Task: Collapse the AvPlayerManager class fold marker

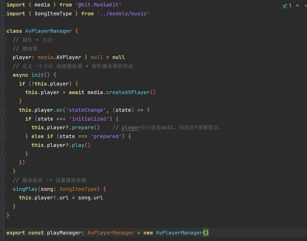Action: coord(4,31)
